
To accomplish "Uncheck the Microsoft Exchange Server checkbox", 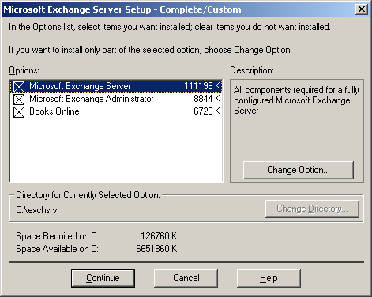I will point(19,86).
